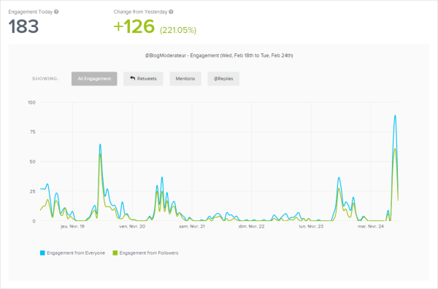Viewport: 438px width, 289px height.
Task: Click the 183 engagement count
Action: (23, 26)
